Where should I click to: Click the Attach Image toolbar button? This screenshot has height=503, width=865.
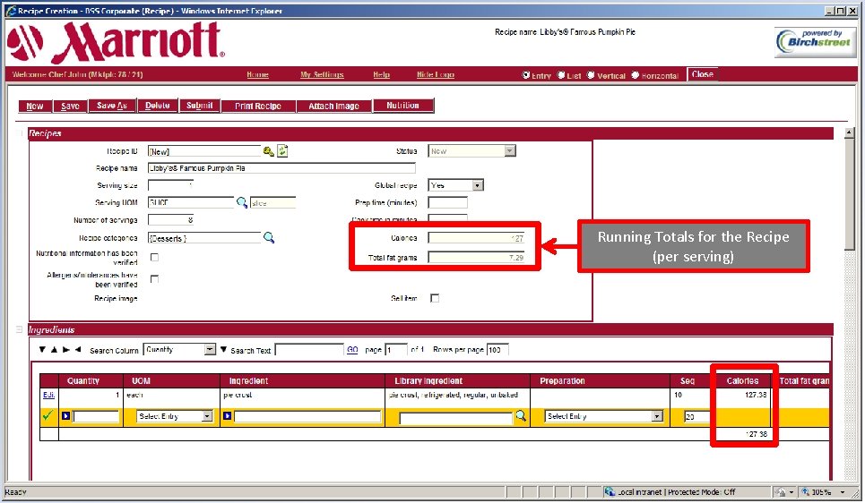point(333,106)
